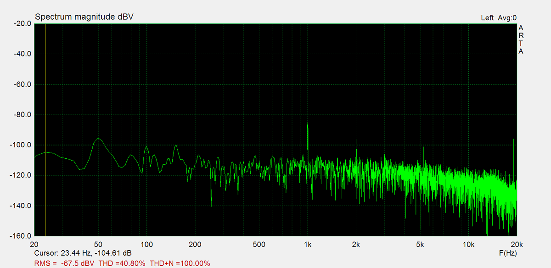Click the -160.0 bottom y-axis label
551x268 pixels.
tap(20, 236)
